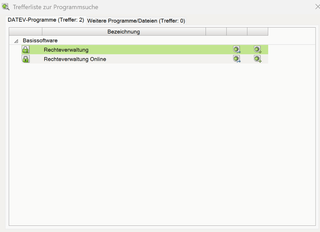Viewport: 320px width, 232px height.
Task: Open the Weitere Programme/Dateien tab
Action: 136,20
